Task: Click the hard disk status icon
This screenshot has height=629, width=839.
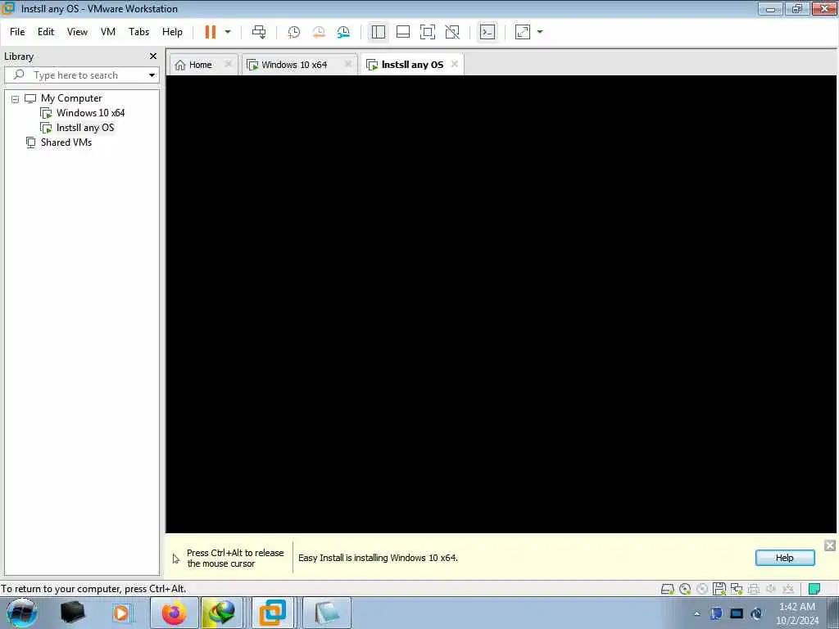Action: 667,589
